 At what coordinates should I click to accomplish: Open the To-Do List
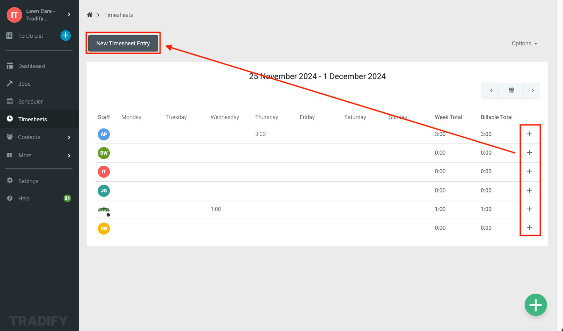(x=31, y=36)
